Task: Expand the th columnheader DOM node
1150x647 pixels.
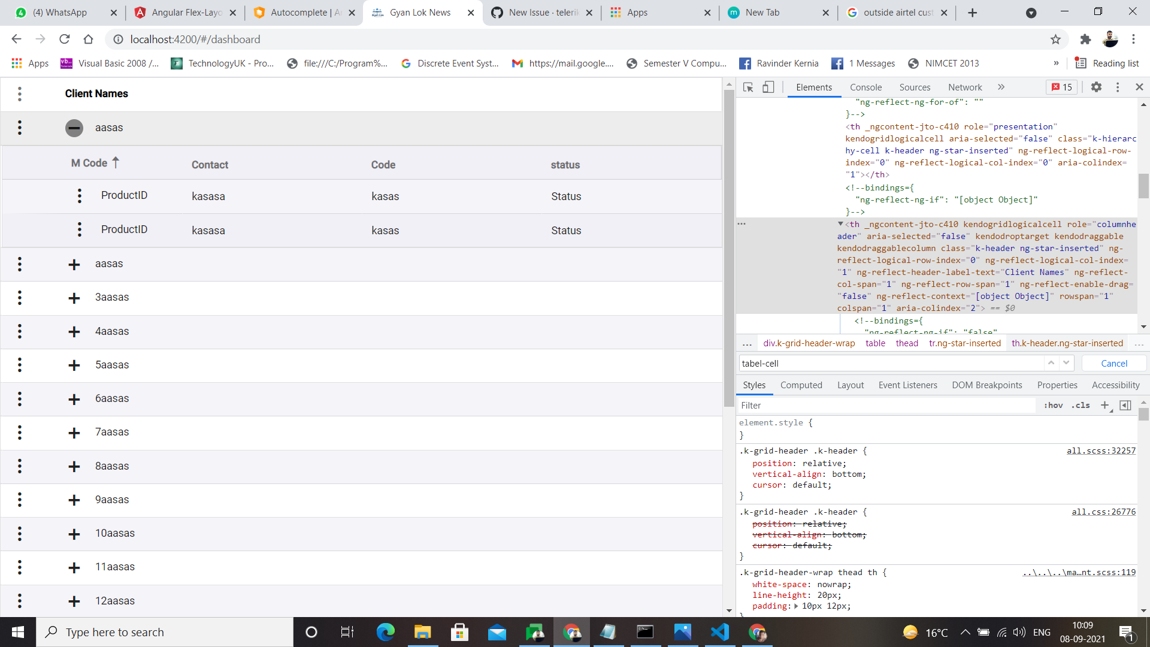Action: pyautogui.click(x=842, y=223)
